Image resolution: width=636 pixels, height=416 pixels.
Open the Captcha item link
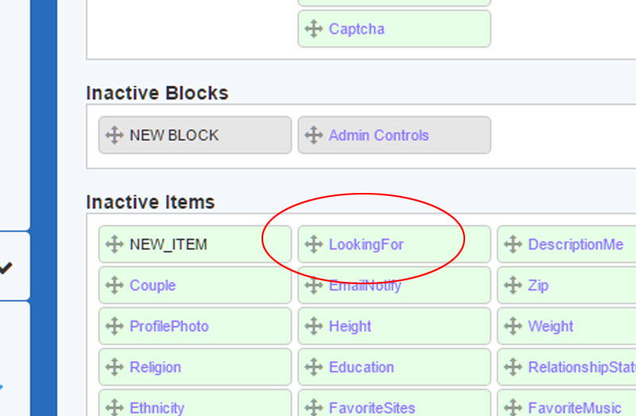pos(356,29)
